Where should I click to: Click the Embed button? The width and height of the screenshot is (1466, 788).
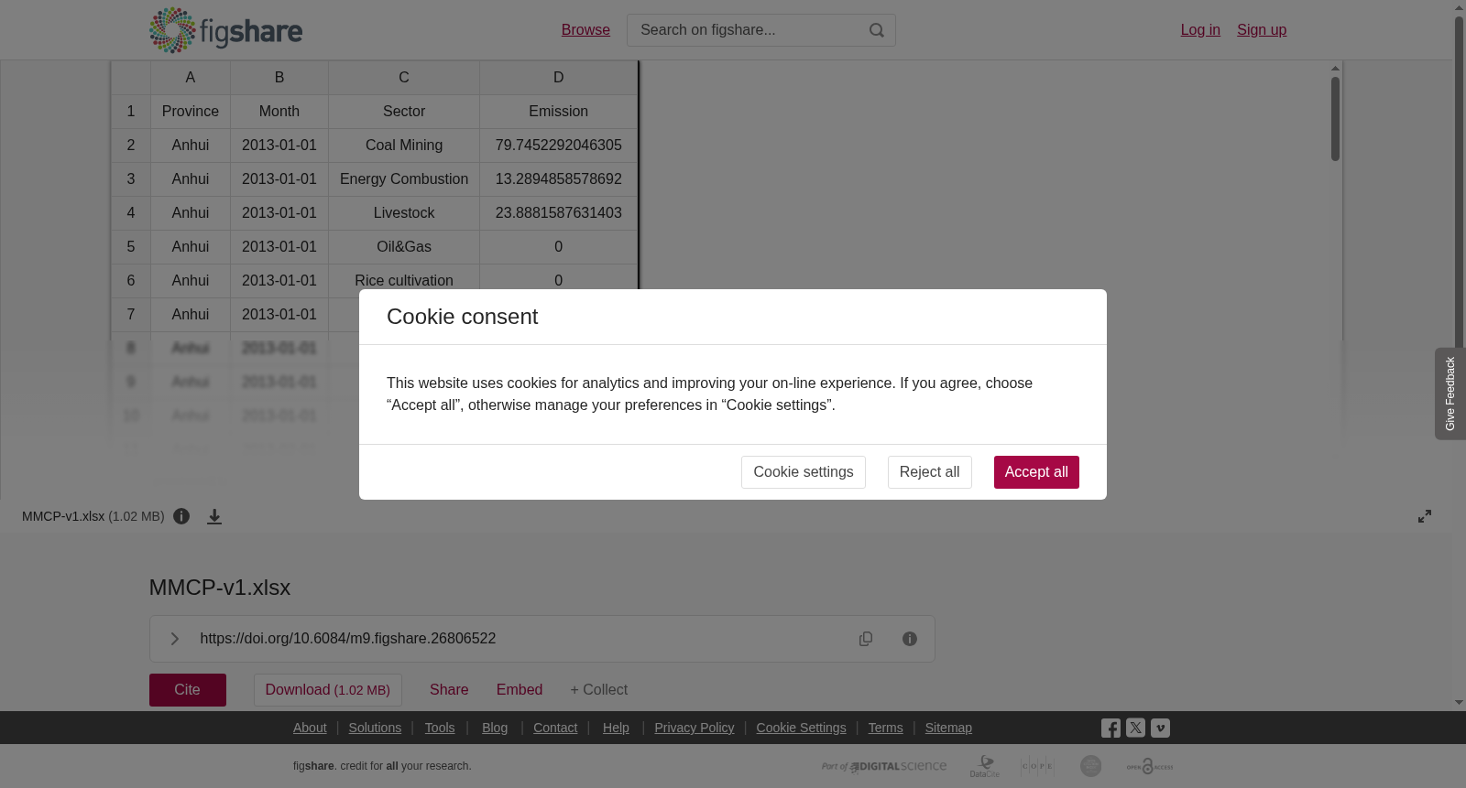coord(520,690)
